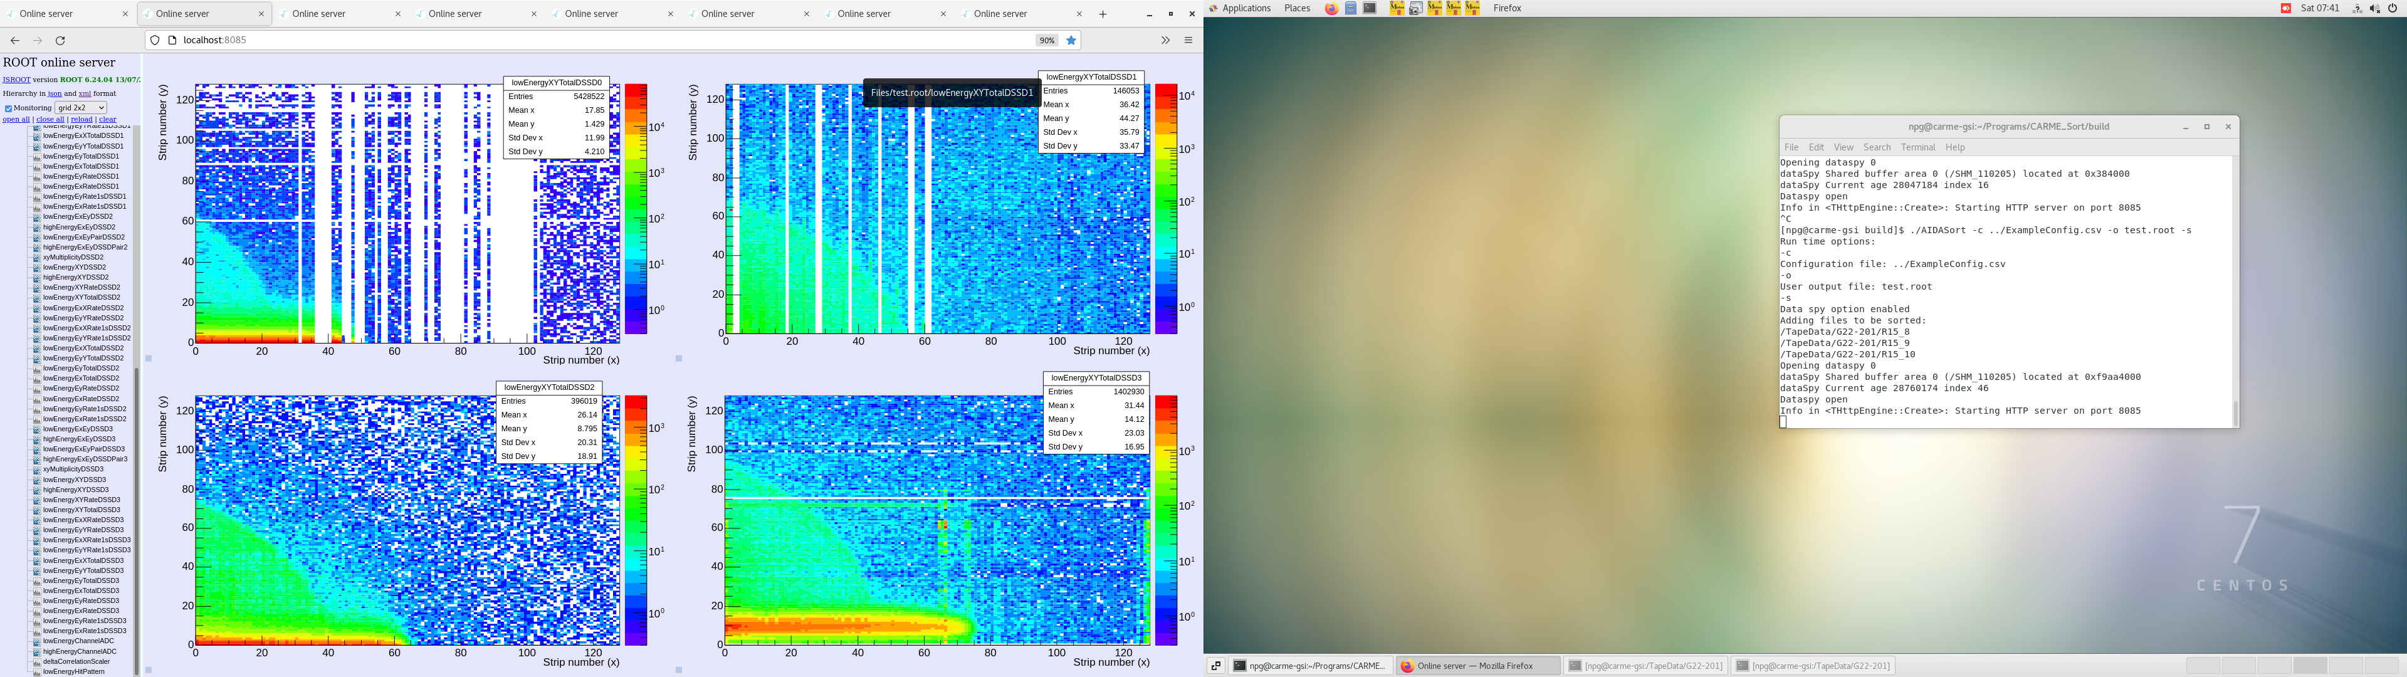
Task: Open the 90% zoom level indicator
Action: (1047, 40)
